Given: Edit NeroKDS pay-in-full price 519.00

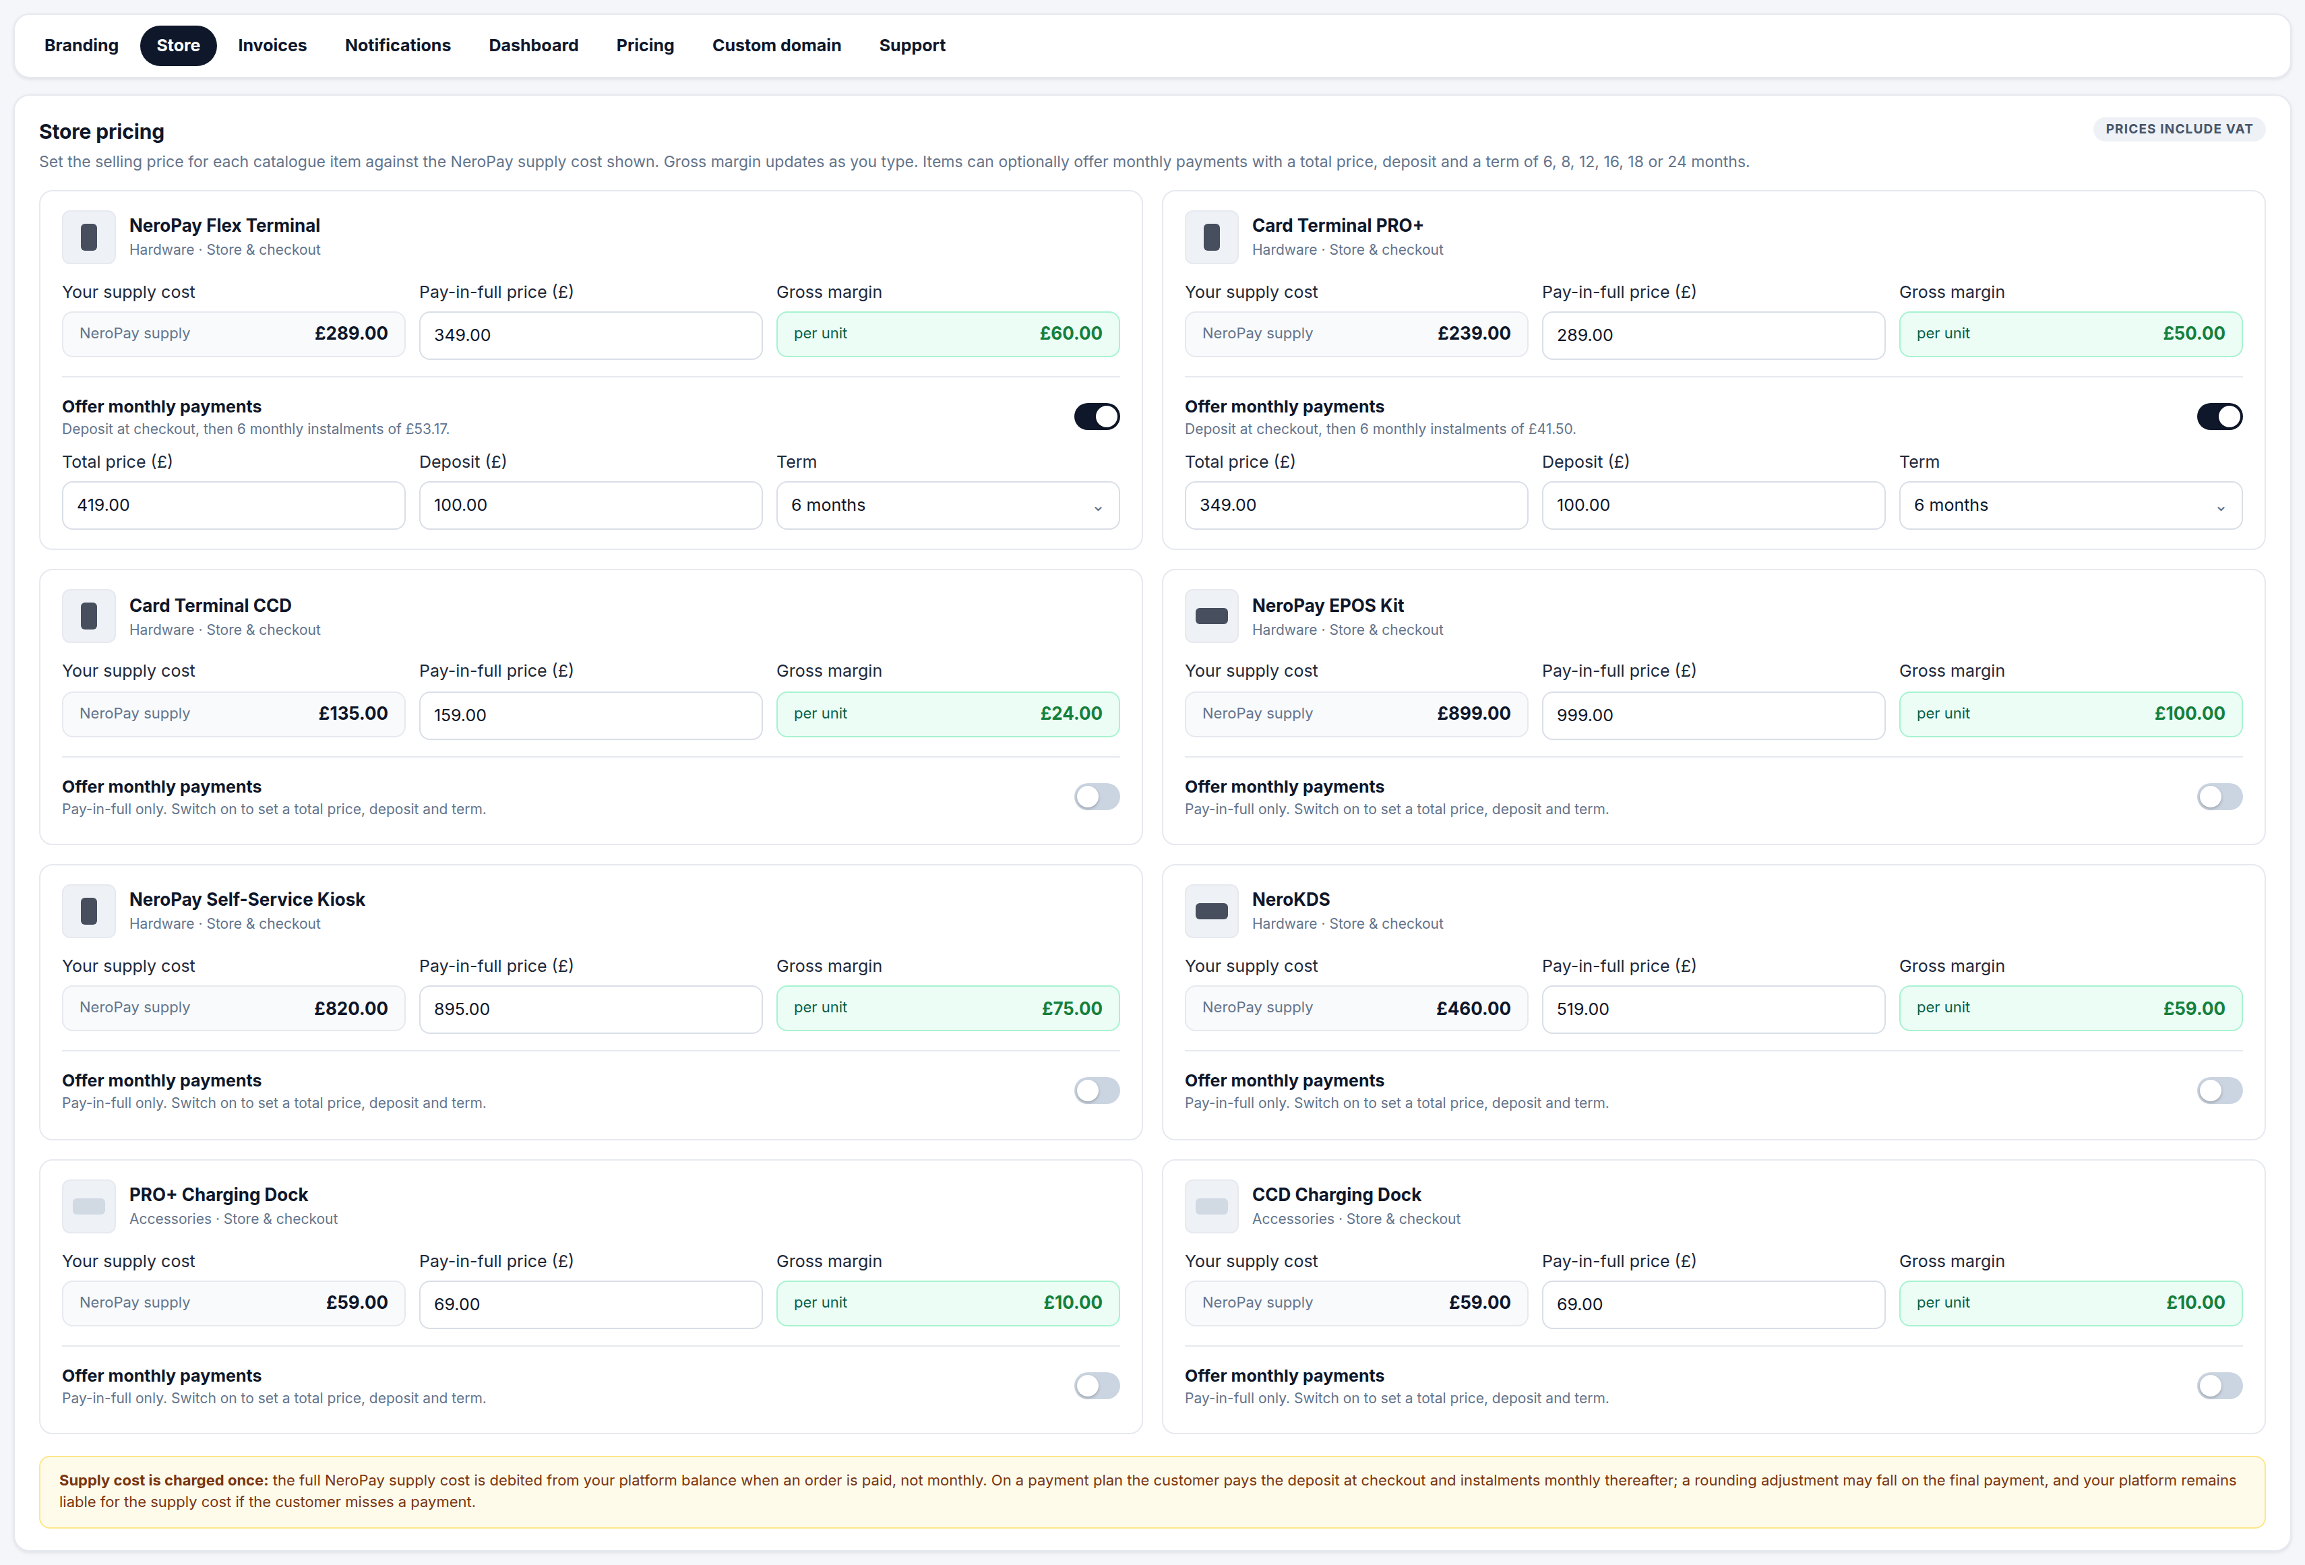Looking at the screenshot, I should [x=1713, y=1010].
